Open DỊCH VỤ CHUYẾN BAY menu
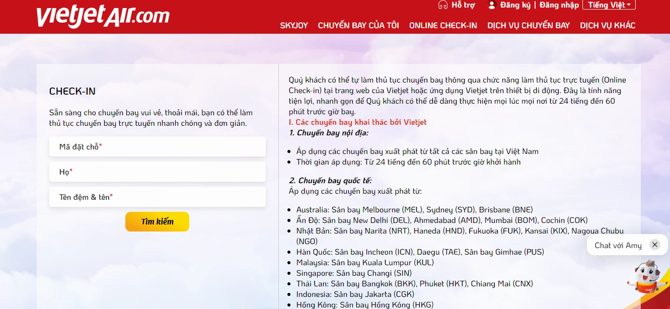Viewport: 670px width, 309px height. pos(529,25)
